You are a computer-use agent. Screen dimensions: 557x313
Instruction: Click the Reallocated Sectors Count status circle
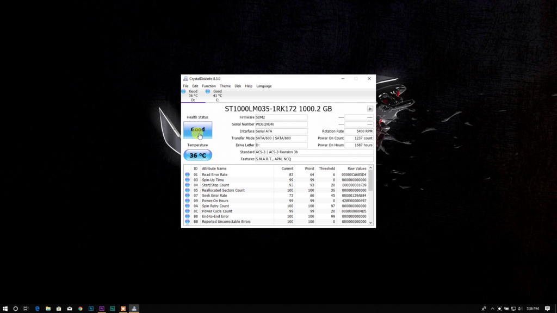pyautogui.click(x=187, y=190)
